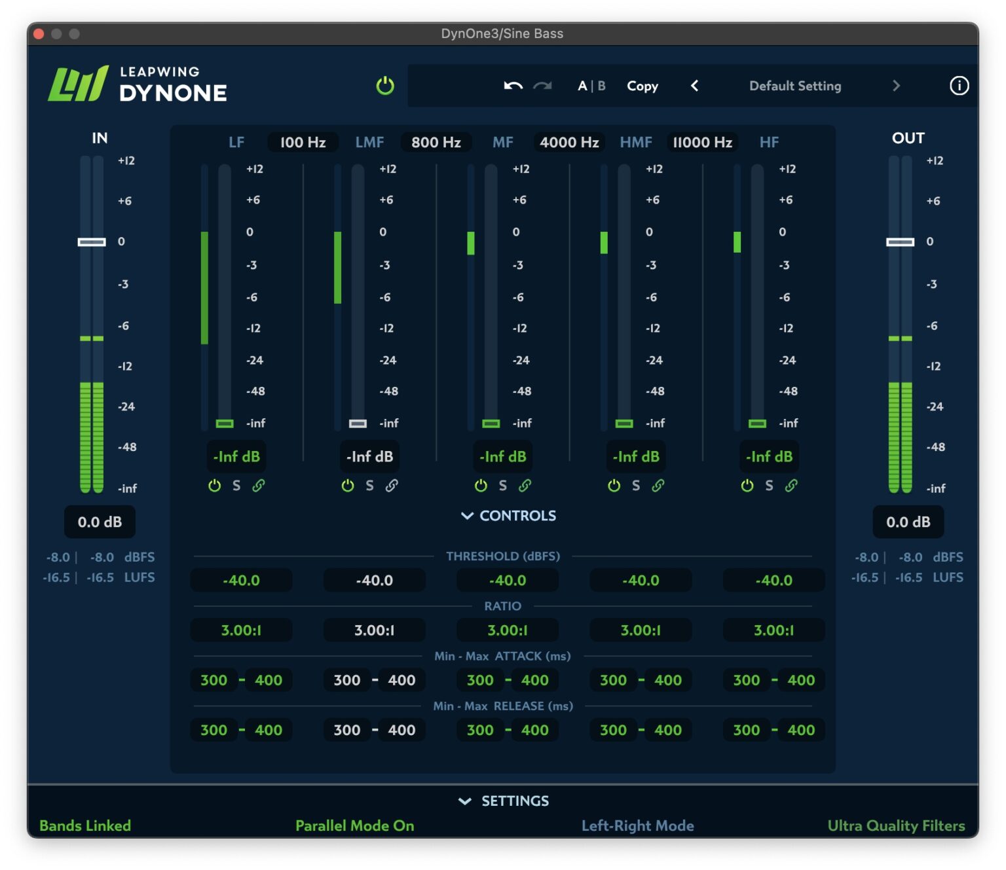This screenshot has height=870, width=1006.
Task: Open the plugin info panel
Action: point(959,86)
